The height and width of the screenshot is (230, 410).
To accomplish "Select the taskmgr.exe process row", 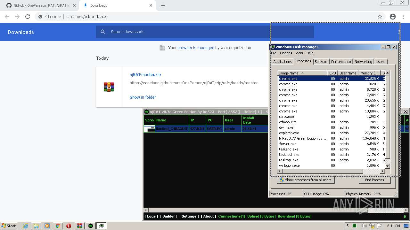I will tap(331, 160).
